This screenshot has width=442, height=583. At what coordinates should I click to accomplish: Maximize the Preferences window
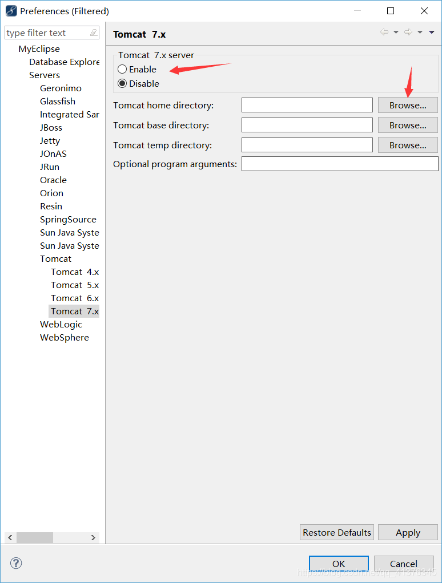[x=391, y=11]
